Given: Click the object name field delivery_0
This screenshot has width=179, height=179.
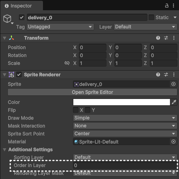Looking at the screenshot, I should coord(87,17).
